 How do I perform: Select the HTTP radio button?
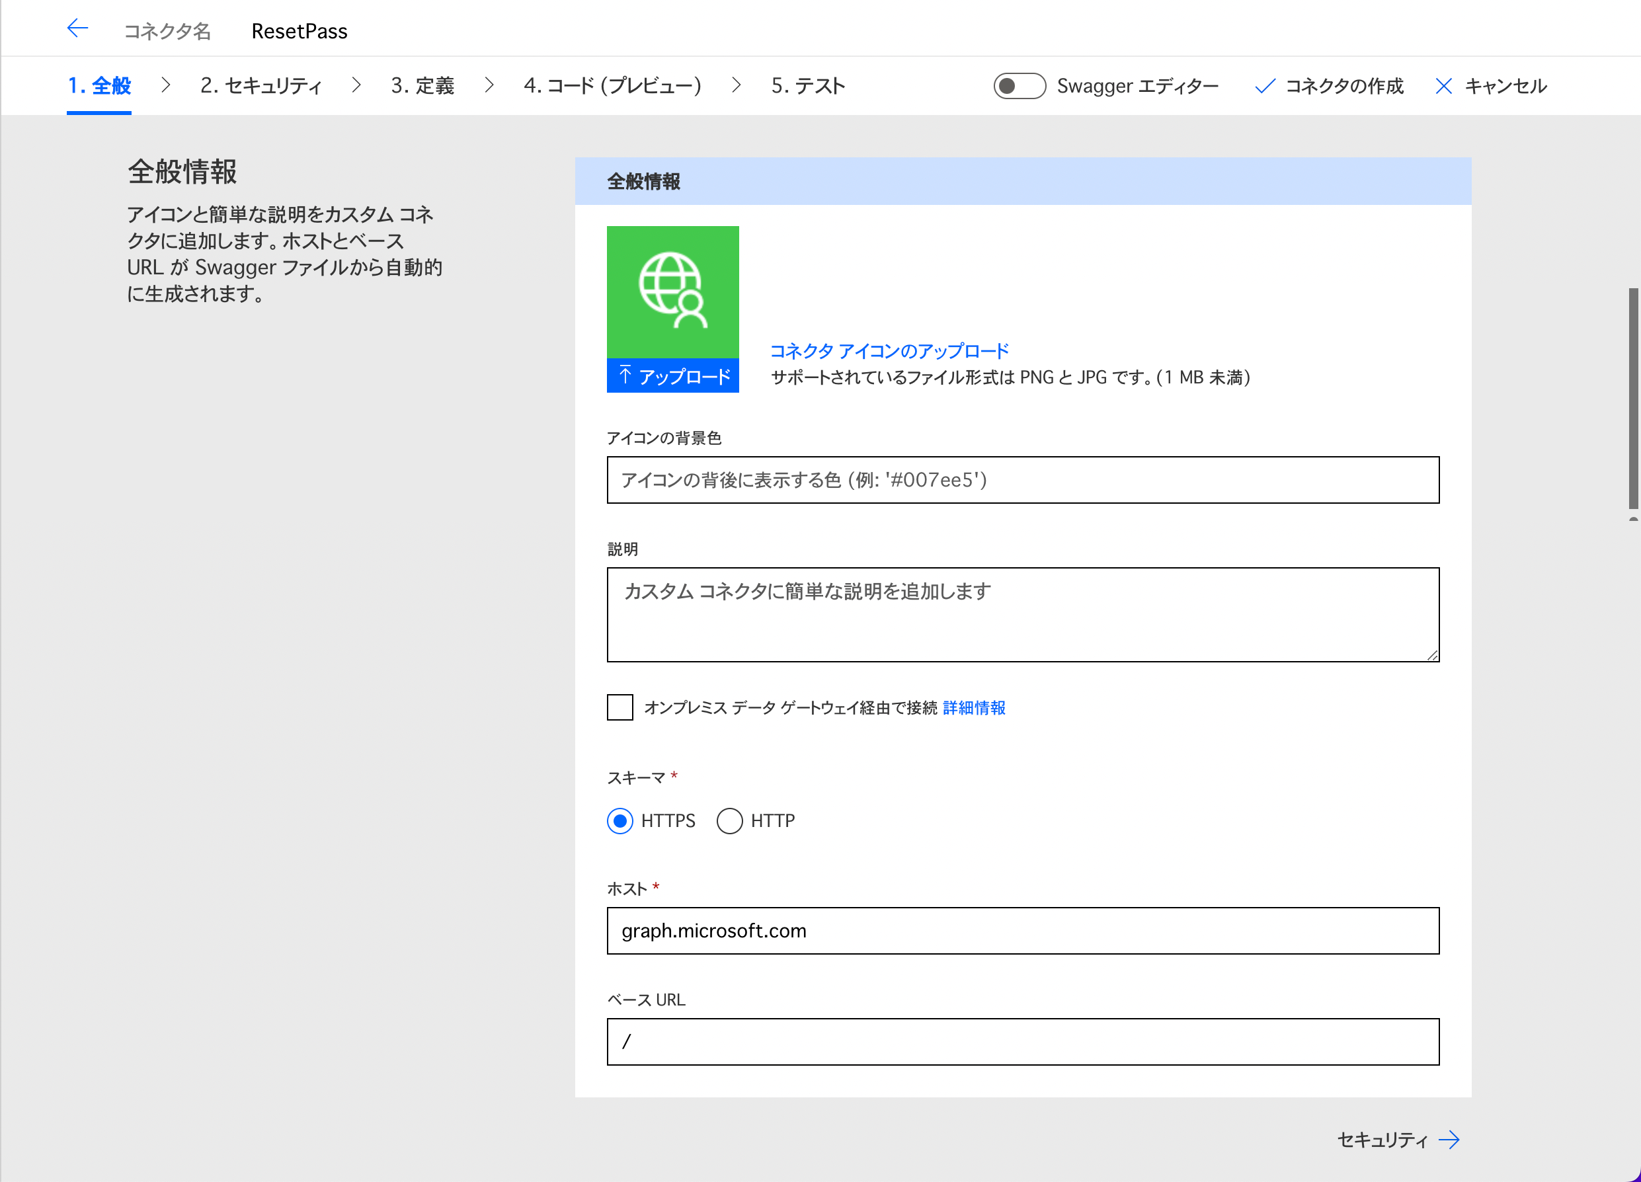pyautogui.click(x=729, y=820)
